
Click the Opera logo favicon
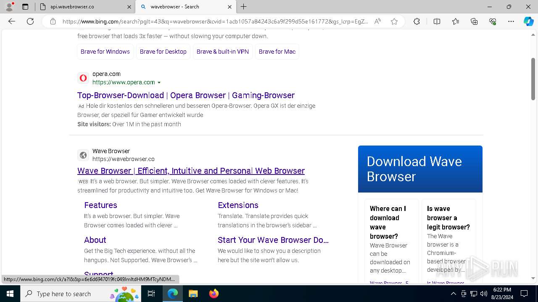tap(83, 78)
